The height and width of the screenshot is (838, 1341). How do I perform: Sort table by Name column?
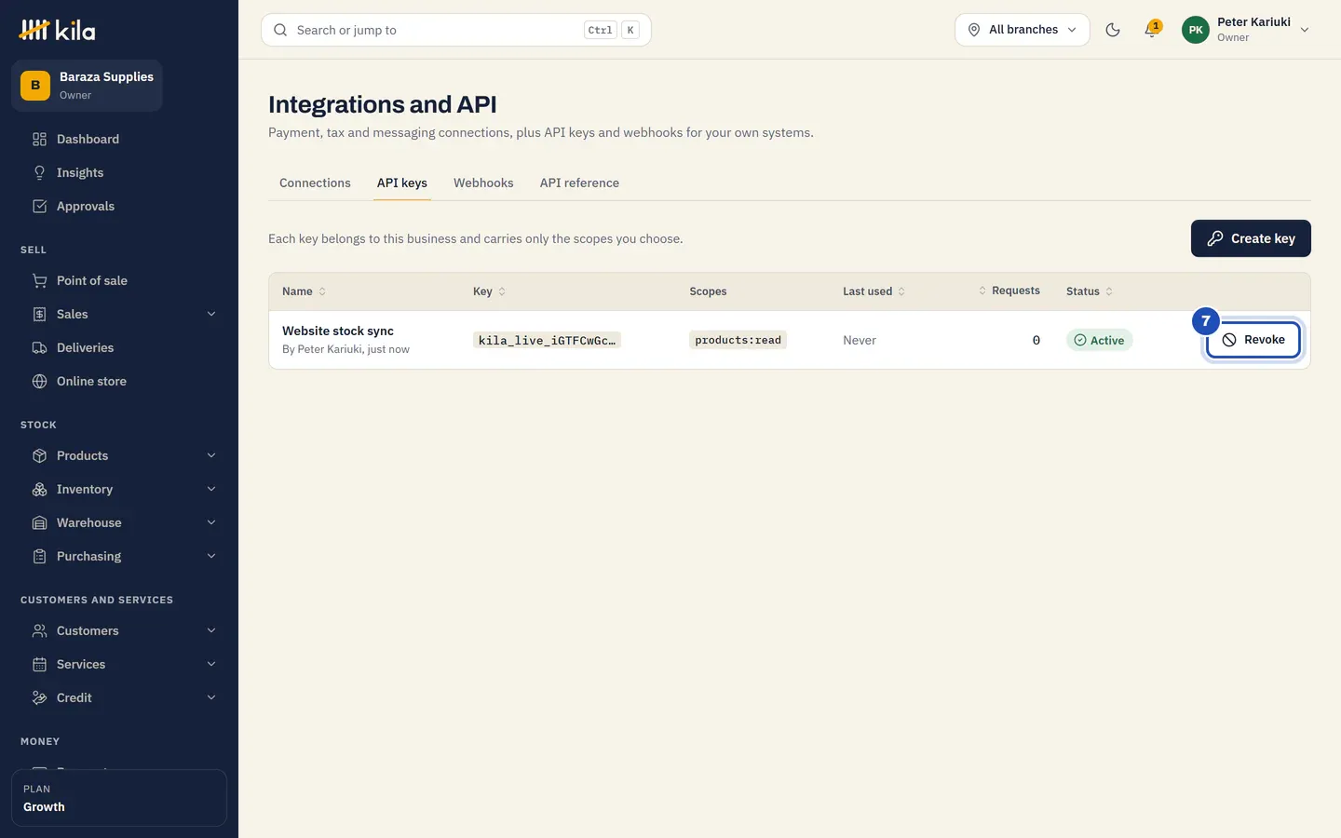pyautogui.click(x=304, y=291)
